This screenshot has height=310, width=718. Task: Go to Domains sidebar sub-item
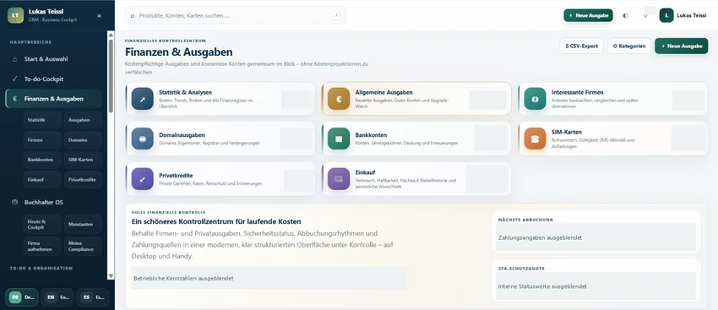83,139
